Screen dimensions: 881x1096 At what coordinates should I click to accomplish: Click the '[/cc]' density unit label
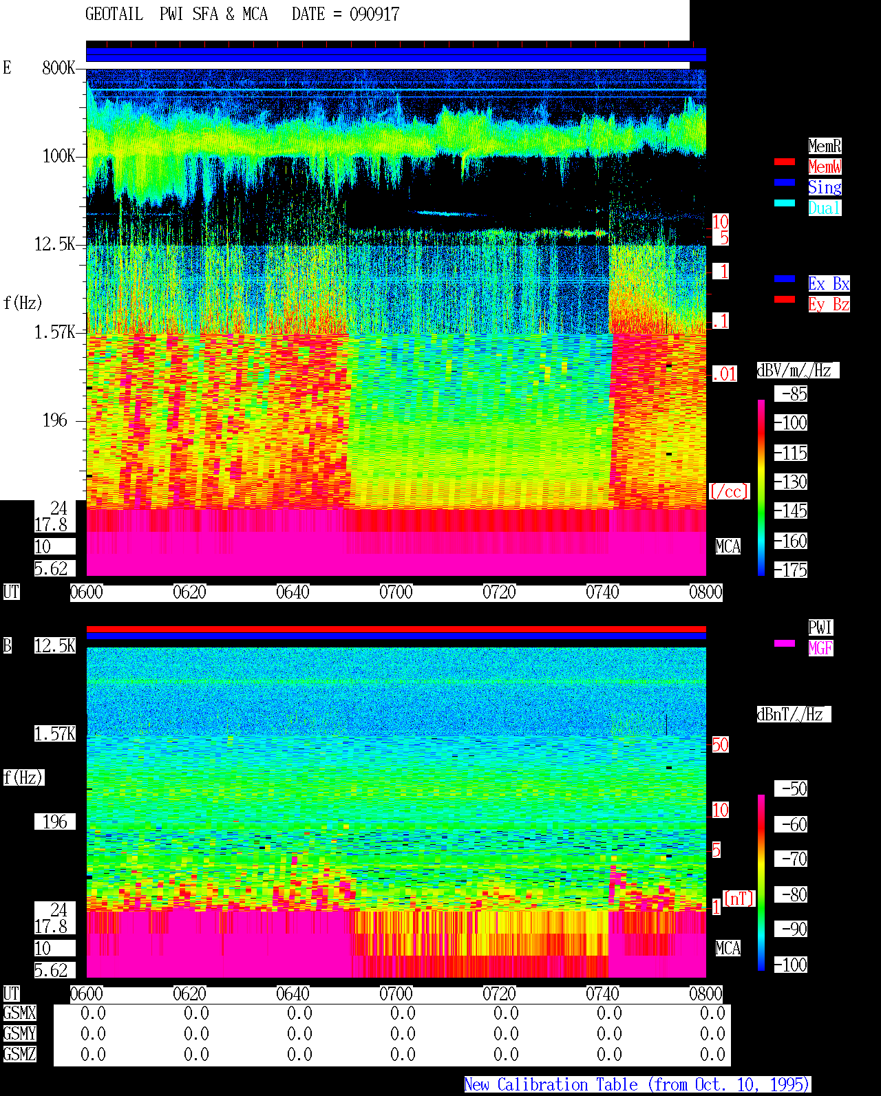pos(729,491)
